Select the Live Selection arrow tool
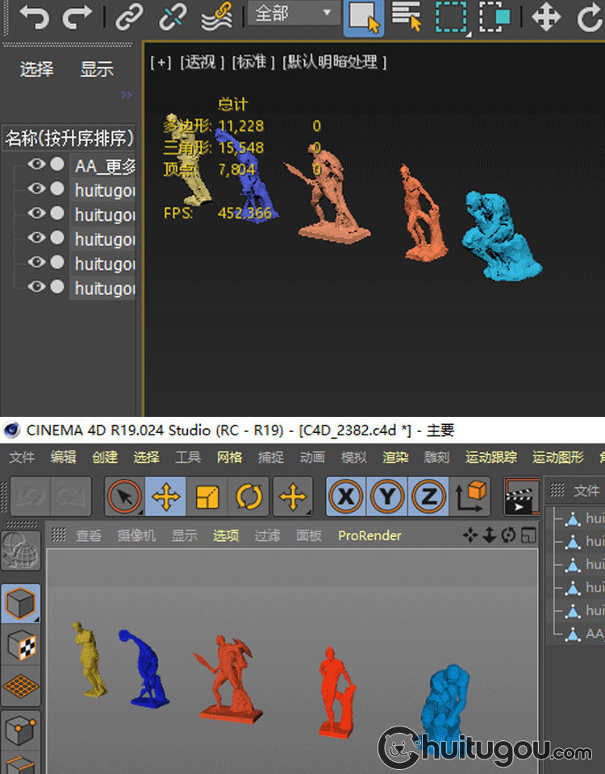 pos(124,496)
